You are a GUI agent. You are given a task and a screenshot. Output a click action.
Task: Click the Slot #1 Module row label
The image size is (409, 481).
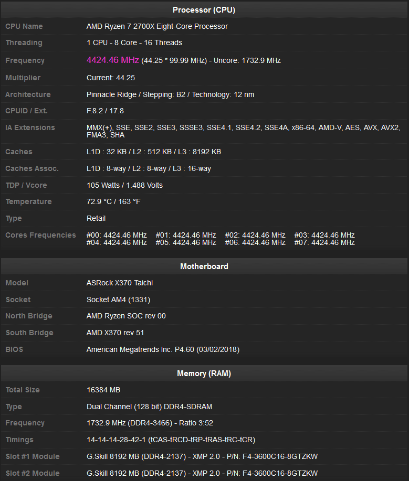click(33, 456)
